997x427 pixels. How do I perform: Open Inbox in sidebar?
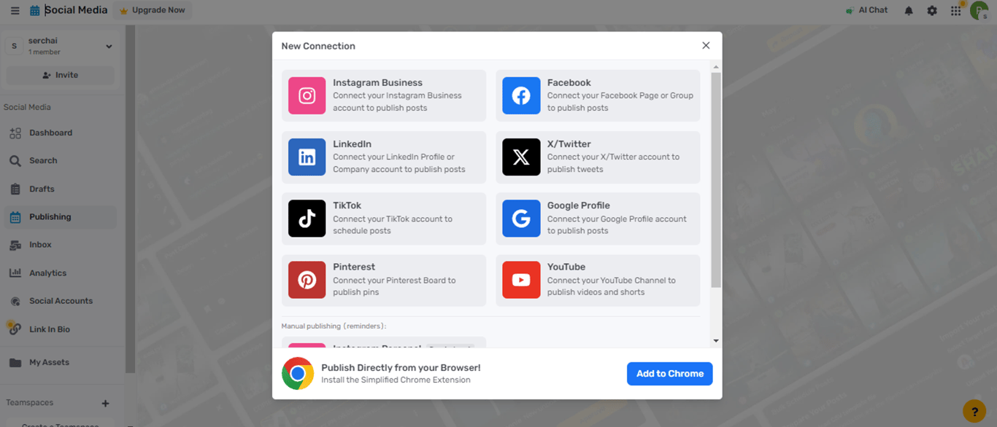click(58, 245)
